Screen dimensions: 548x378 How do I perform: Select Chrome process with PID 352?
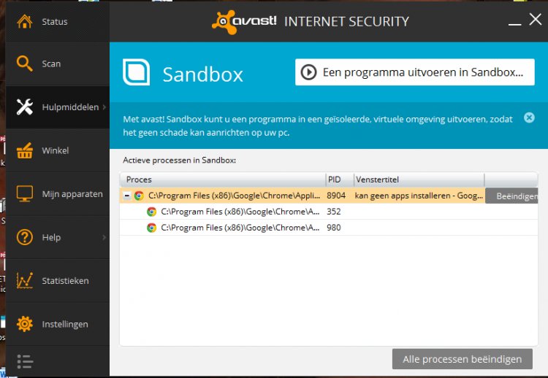click(329, 212)
